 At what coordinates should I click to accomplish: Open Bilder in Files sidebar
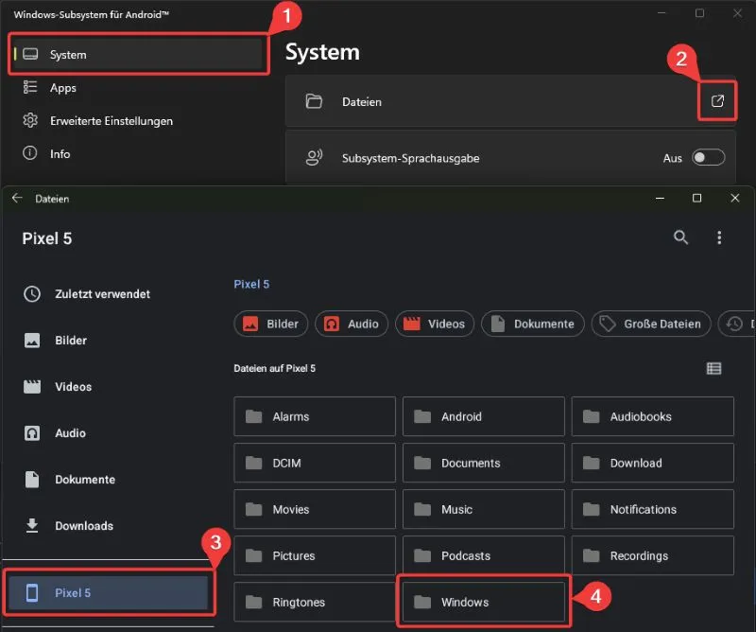point(109,340)
